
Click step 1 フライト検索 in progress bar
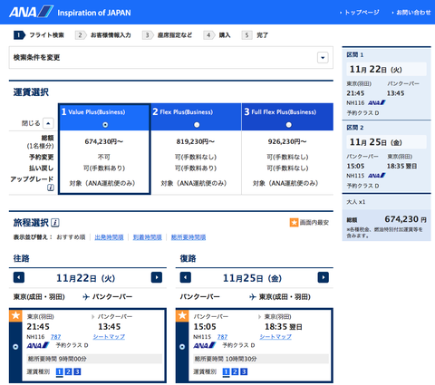39,35
